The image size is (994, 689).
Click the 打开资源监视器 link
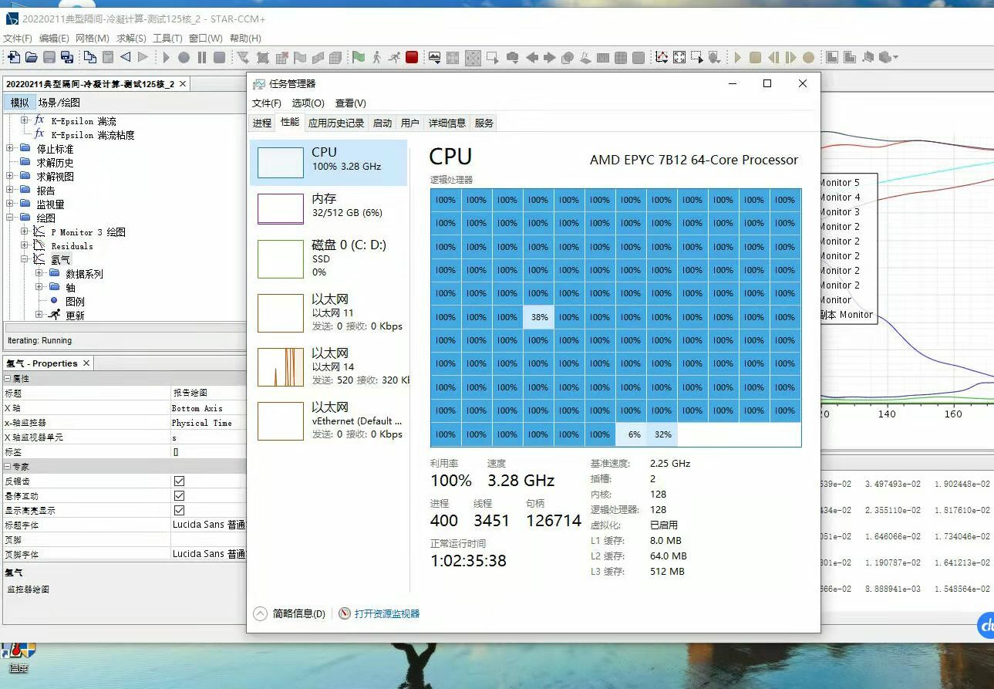tap(387, 613)
